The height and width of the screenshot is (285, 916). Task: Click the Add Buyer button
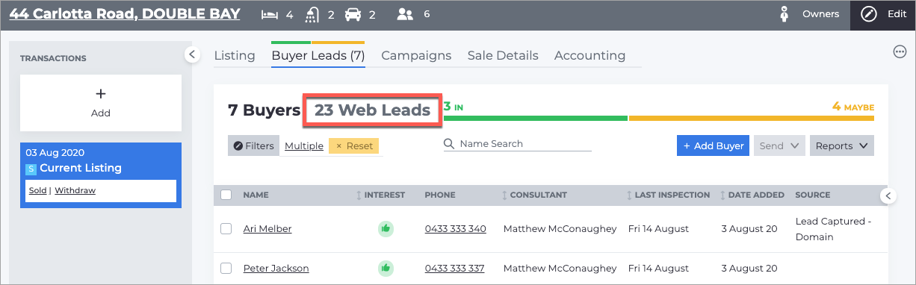(713, 146)
